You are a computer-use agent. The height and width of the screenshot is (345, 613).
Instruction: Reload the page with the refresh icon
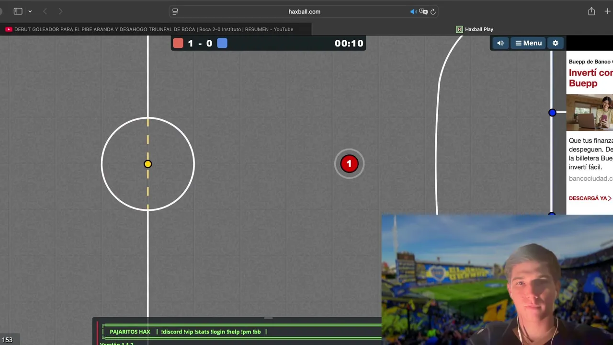click(433, 11)
